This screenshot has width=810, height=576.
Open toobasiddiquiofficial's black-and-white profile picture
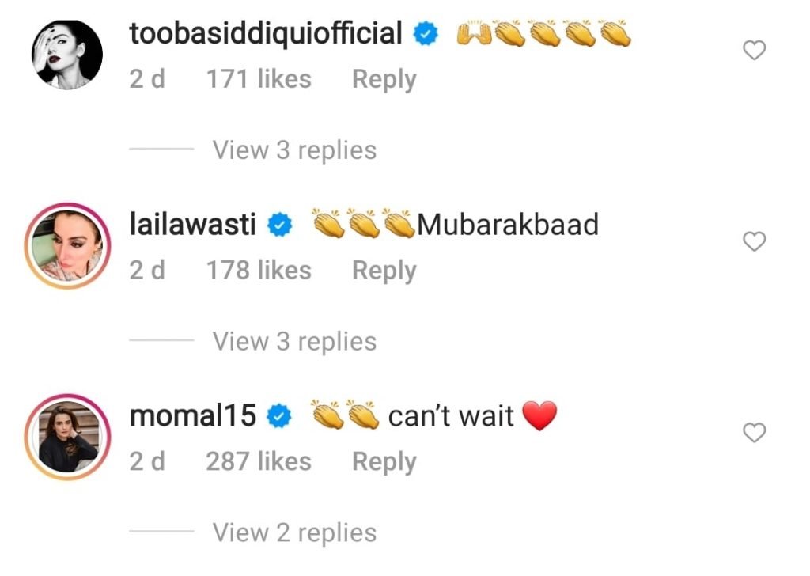tap(67, 55)
